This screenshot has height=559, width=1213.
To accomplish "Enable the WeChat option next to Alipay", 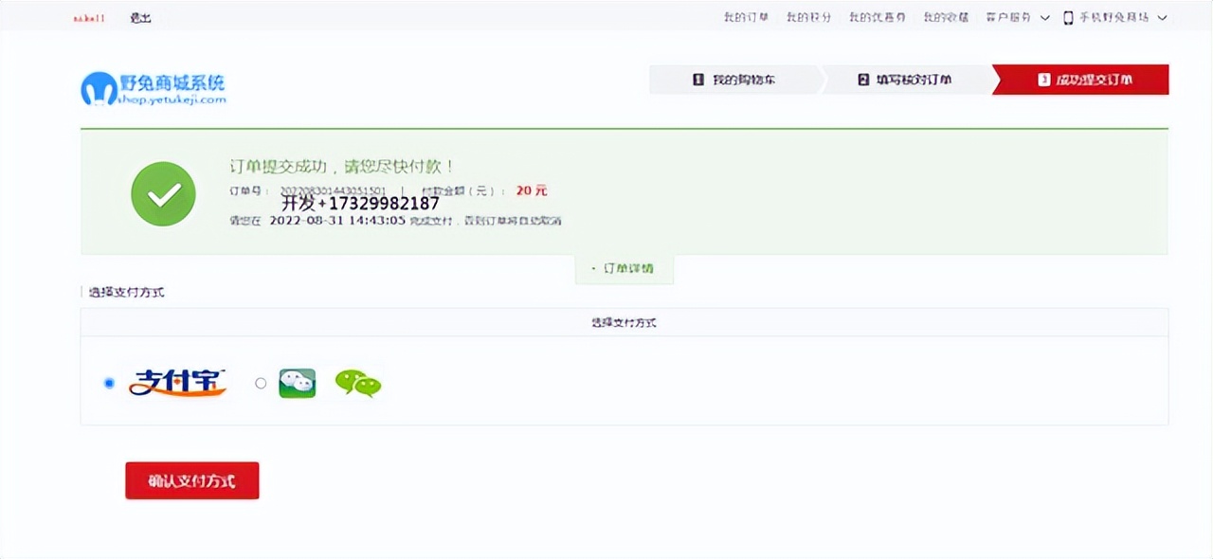I will point(261,383).
